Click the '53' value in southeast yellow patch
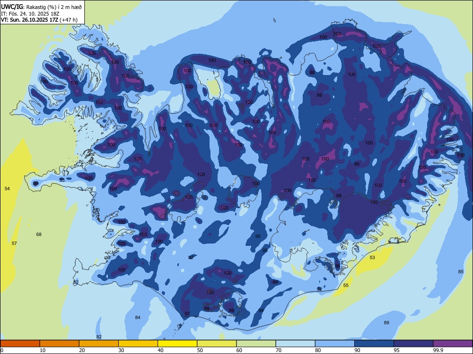Viewport: 473px width, 354px height. tap(372, 257)
